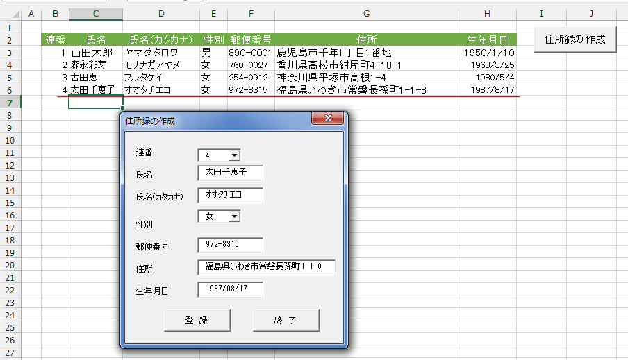628x360 pixels.
Task: Select row 7 header
Action: click(x=10, y=103)
